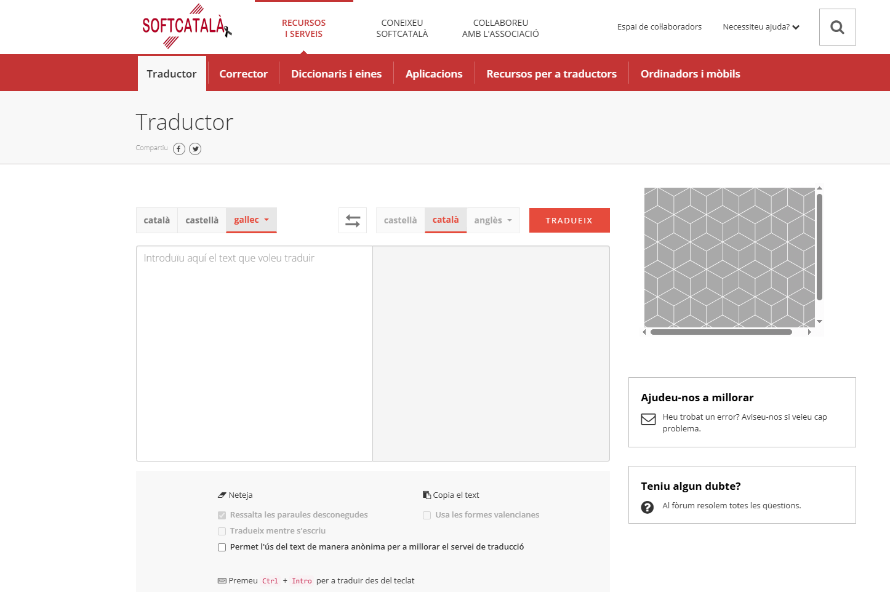Click the vertical scrollbar of the banner frame
Viewport: 890px width, 592px height.
click(x=819, y=247)
